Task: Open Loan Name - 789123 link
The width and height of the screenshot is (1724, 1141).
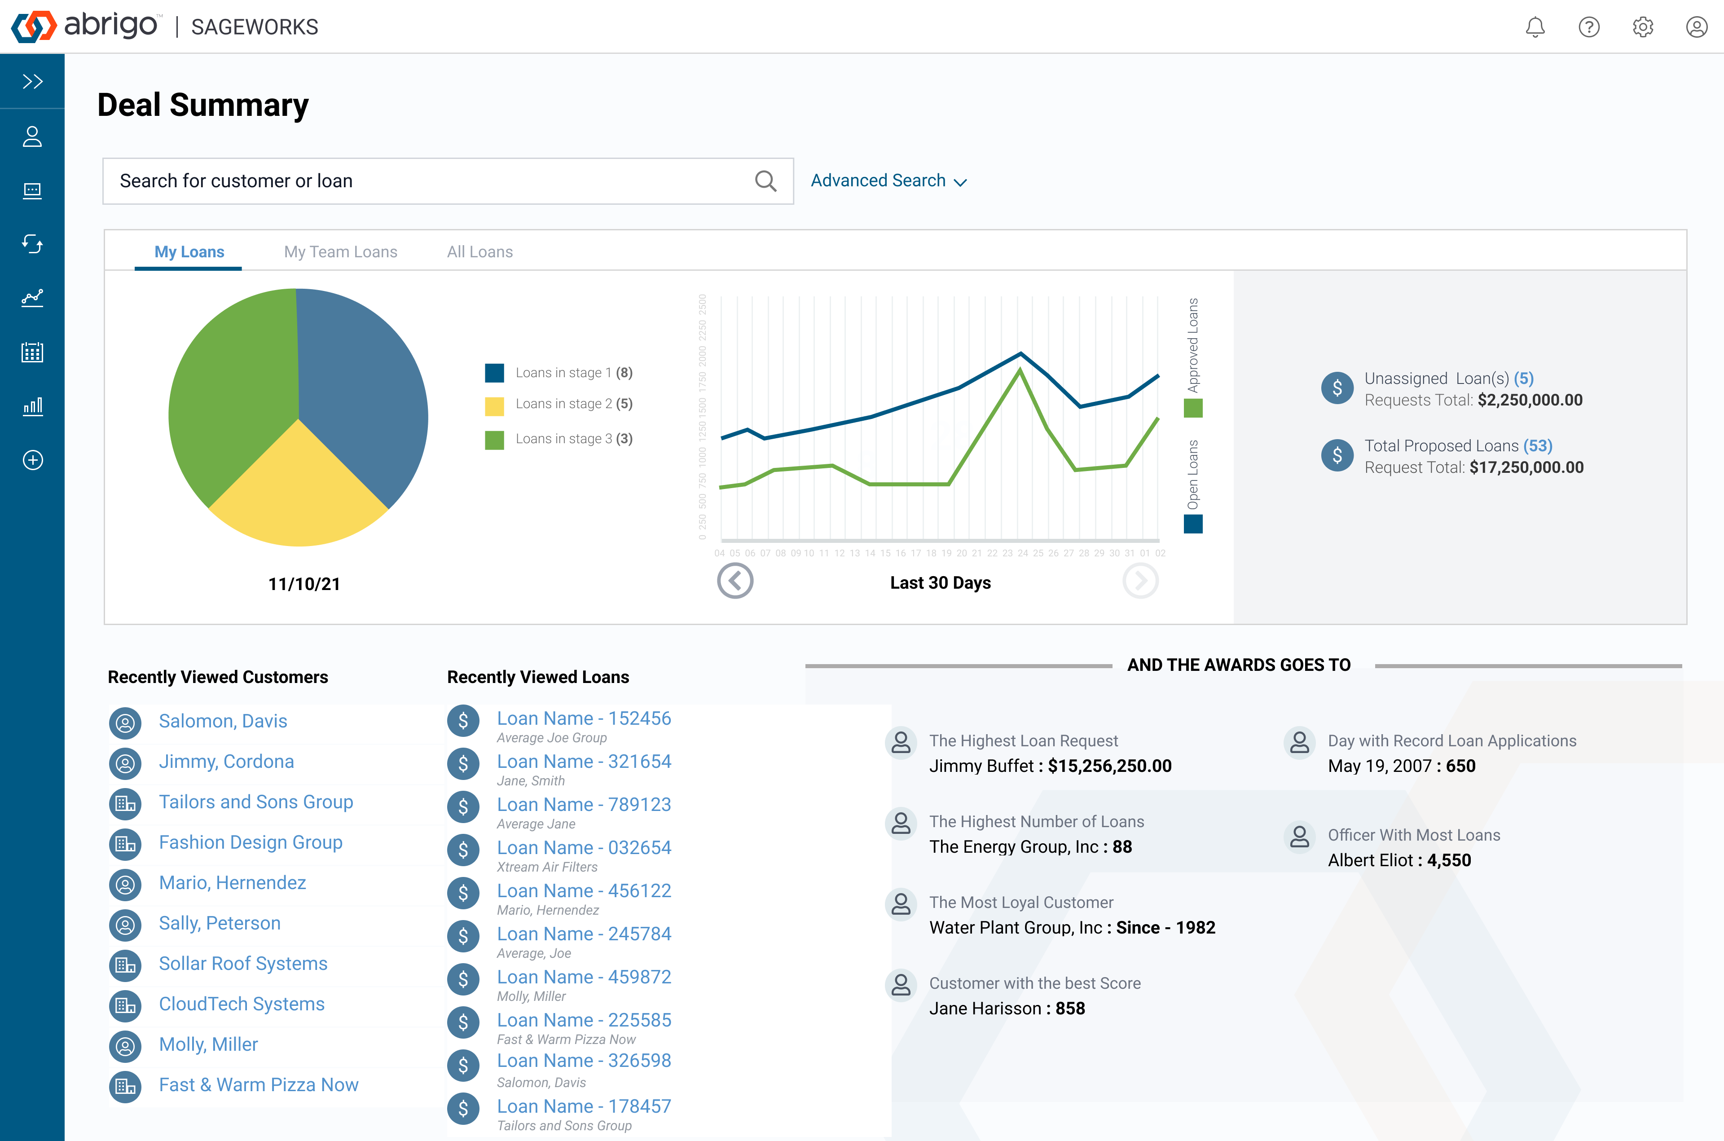Action: pos(583,804)
